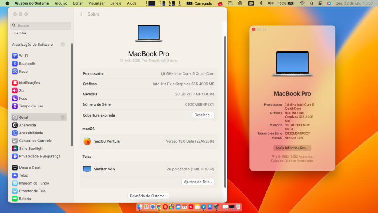Viewport: 378px width, 213px height.
Task: Open Notes from the Dock
Action: [197, 207]
